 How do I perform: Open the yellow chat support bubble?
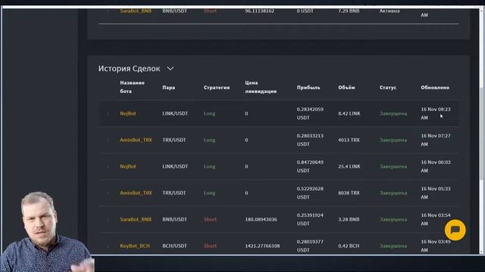(x=455, y=230)
